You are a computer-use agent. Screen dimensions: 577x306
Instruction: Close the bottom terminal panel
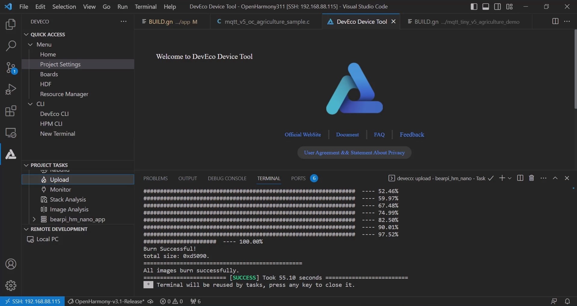pos(567,178)
